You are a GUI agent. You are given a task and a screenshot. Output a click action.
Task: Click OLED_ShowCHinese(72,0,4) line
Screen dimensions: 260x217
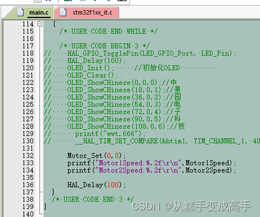point(112,112)
